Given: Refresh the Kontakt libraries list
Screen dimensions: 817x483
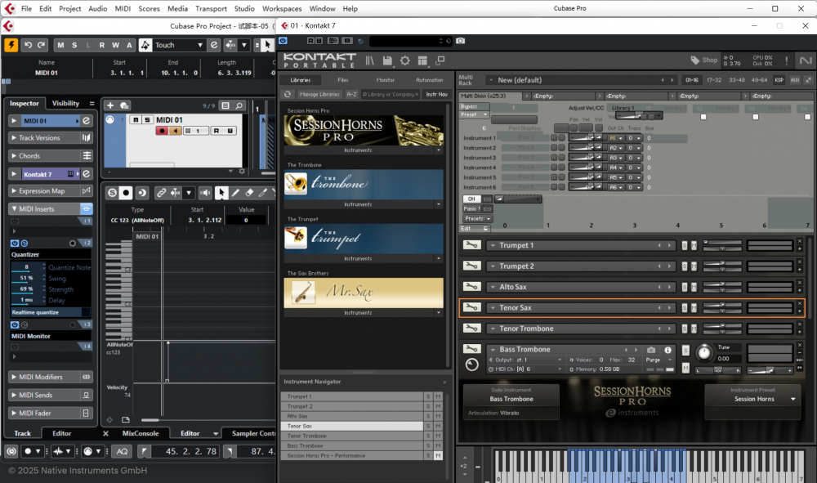Looking at the screenshot, I should point(288,94).
